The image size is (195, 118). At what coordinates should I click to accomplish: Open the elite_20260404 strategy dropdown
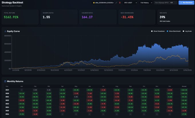tap(103, 3)
